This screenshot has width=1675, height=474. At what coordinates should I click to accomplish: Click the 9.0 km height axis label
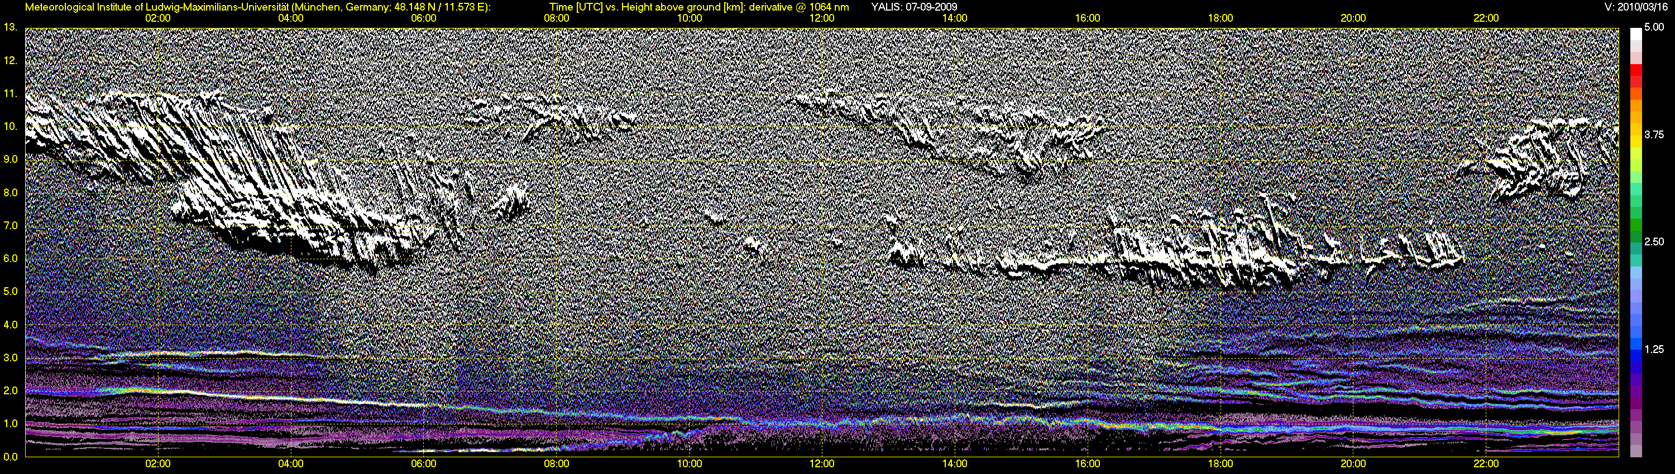point(11,159)
